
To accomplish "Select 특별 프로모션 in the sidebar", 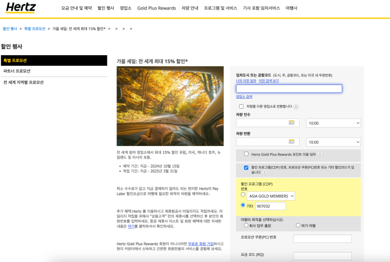I will (x=54, y=60).
